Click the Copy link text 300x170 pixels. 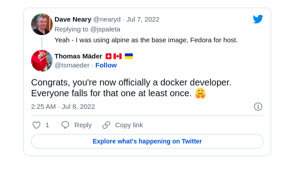click(129, 125)
